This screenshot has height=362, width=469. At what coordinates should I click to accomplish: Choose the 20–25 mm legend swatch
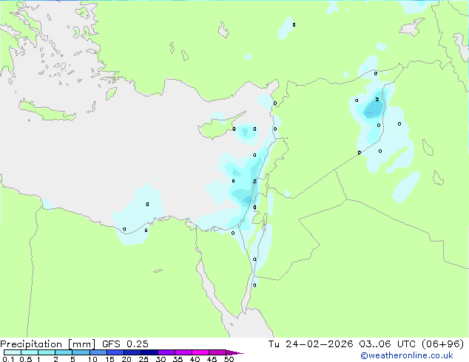(132, 352)
